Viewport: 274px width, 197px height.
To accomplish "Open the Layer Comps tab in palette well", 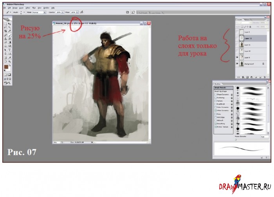I will point(155,13).
